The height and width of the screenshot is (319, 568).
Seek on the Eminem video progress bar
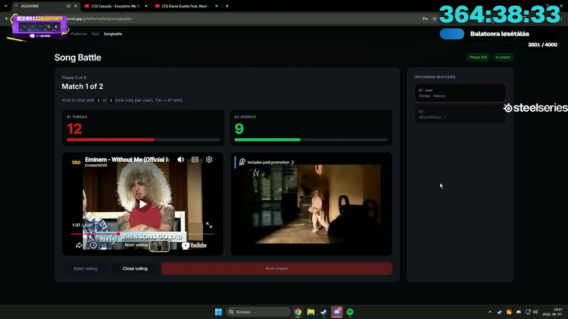pyautogui.click(x=142, y=234)
